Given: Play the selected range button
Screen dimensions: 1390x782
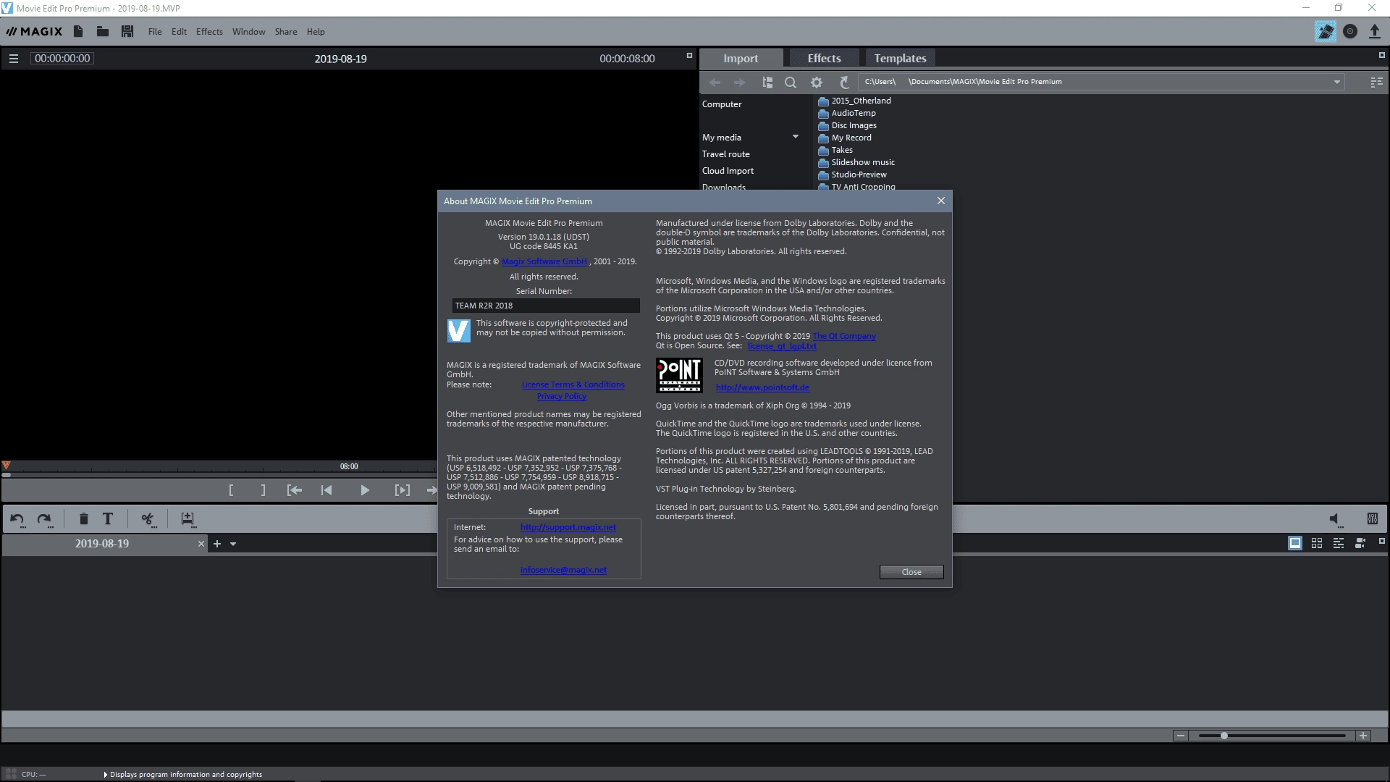Looking at the screenshot, I should 403,490.
